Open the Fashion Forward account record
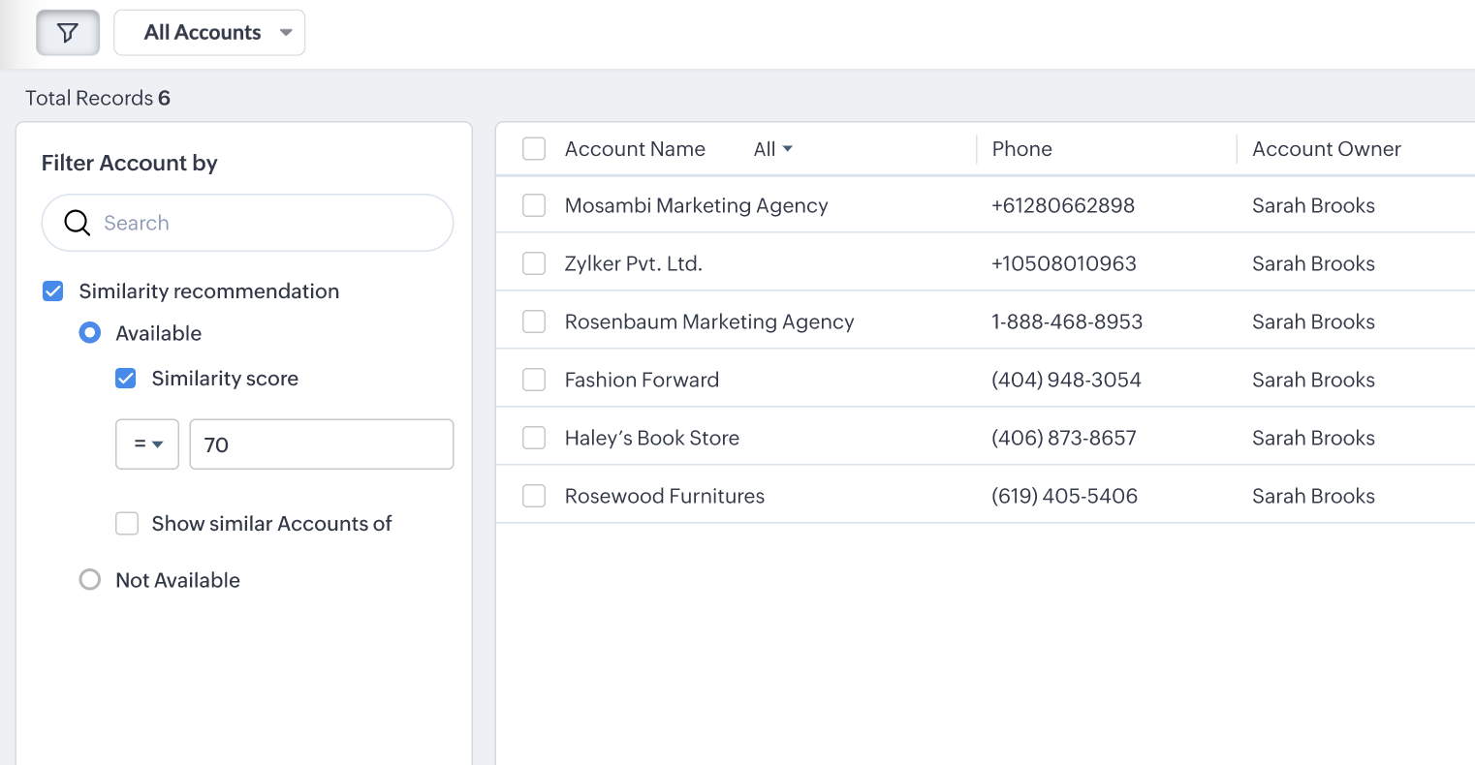 pos(642,380)
